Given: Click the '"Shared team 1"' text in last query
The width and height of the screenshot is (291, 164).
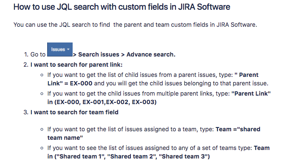Looking at the screenshot, I should pos(80,157).
